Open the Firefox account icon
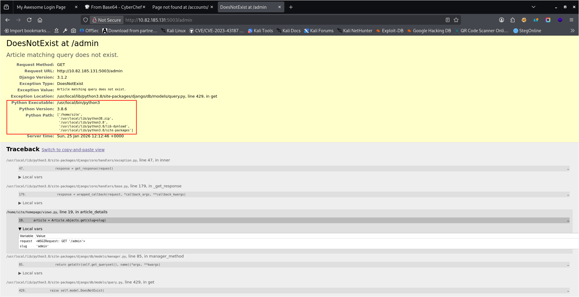This screenshot has width=579, height=297. point(502,20)
